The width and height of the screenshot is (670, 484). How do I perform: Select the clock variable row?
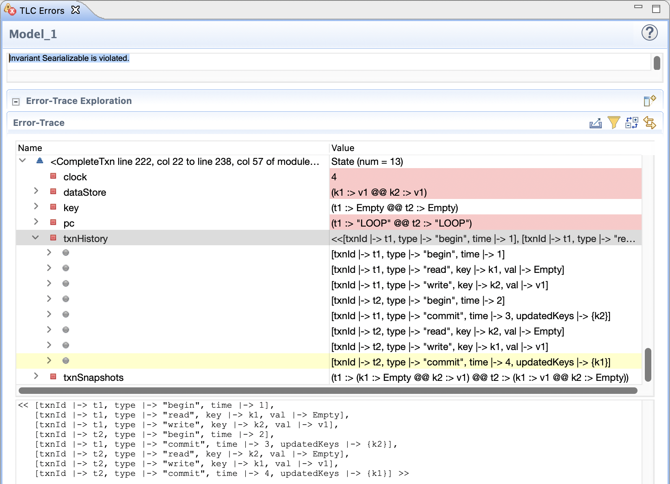(329, 177)
